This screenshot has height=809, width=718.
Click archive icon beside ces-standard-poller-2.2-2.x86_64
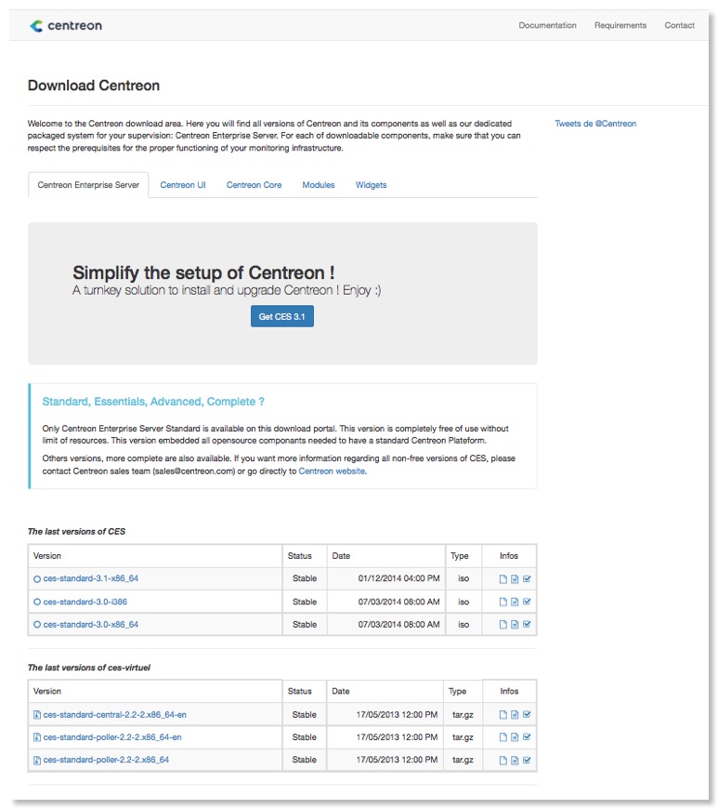coord(37,761)
